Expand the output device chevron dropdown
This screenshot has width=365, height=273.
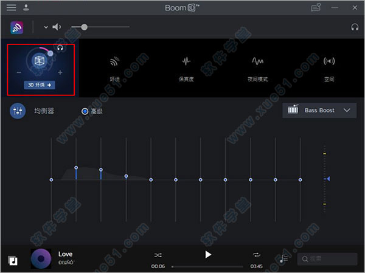pyautogui.click(x=46, y=27)
